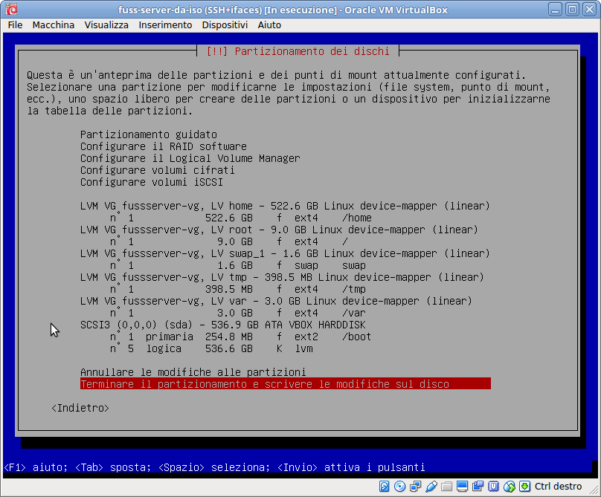Choose Partizionamento guidato option
This screenshot has width=601, height=497.
[x=149, y=134]
